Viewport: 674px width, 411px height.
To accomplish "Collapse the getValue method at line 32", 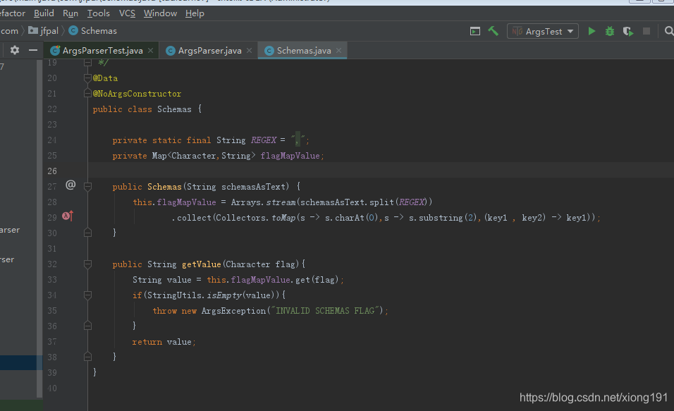I will point(87,264).
